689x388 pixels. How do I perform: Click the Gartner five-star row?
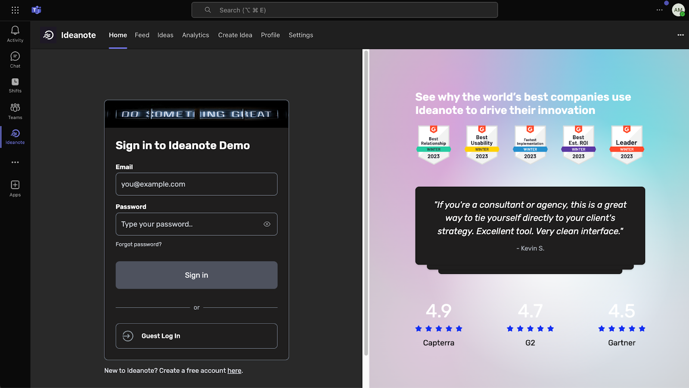pyautogui.click(x=621, y=329)
